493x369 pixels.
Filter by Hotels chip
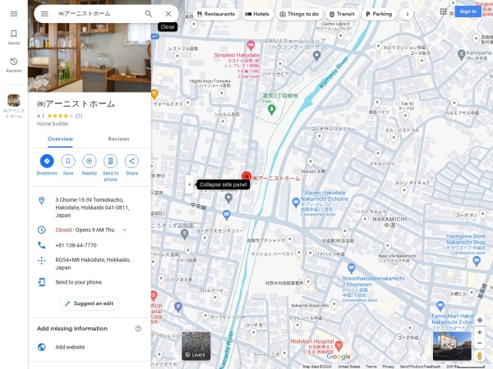pos(257,14)
